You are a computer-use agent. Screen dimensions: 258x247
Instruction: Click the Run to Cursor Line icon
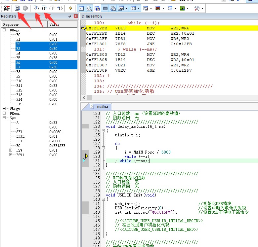pyautogui.click(x=60, y=8)
